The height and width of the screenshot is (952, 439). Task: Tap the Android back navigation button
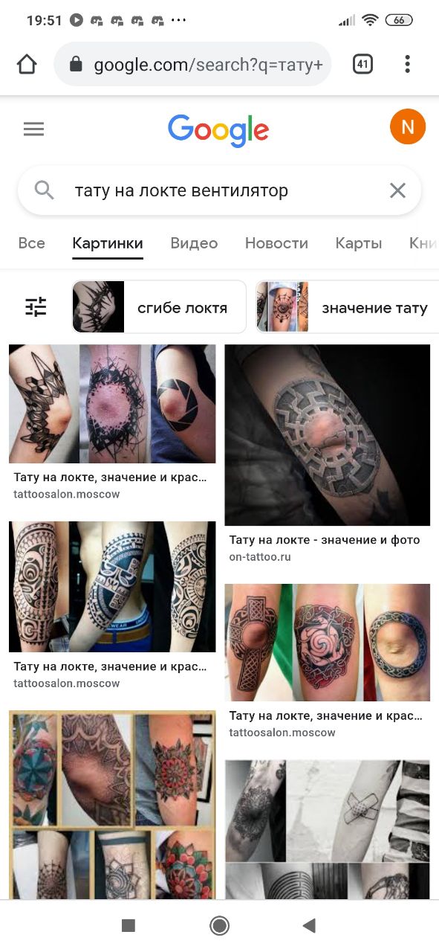(x=310, y=925)
